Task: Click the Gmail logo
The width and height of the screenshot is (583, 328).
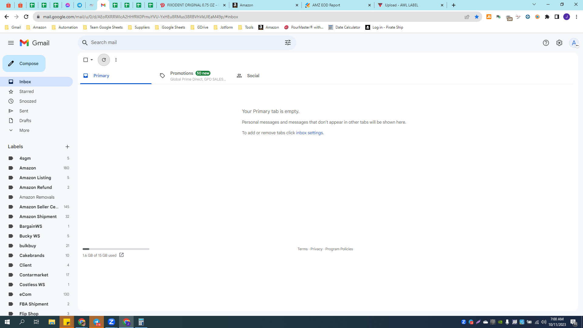Action: pos(35,43)
